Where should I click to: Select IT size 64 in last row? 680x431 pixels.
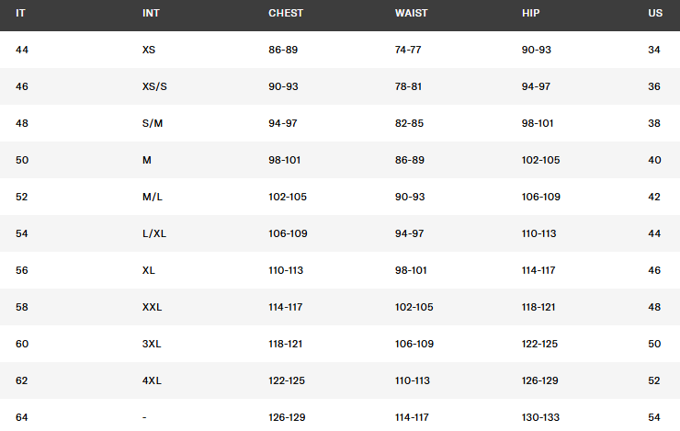[22, 417]
